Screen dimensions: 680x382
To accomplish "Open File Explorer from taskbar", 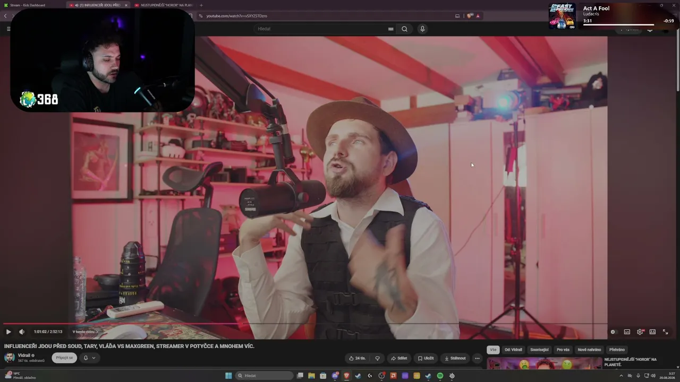I will point(312,376).
